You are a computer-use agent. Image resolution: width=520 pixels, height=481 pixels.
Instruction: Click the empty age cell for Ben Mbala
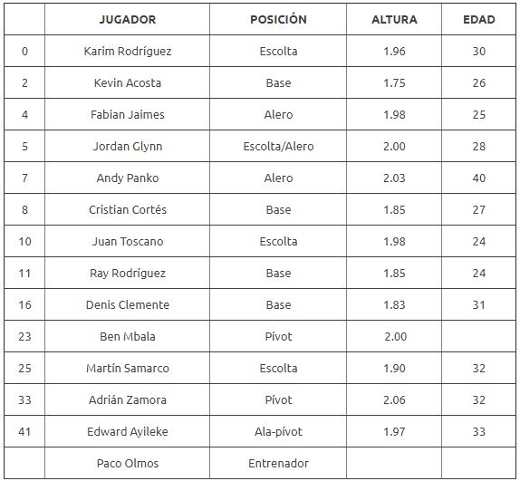point(478,336)
